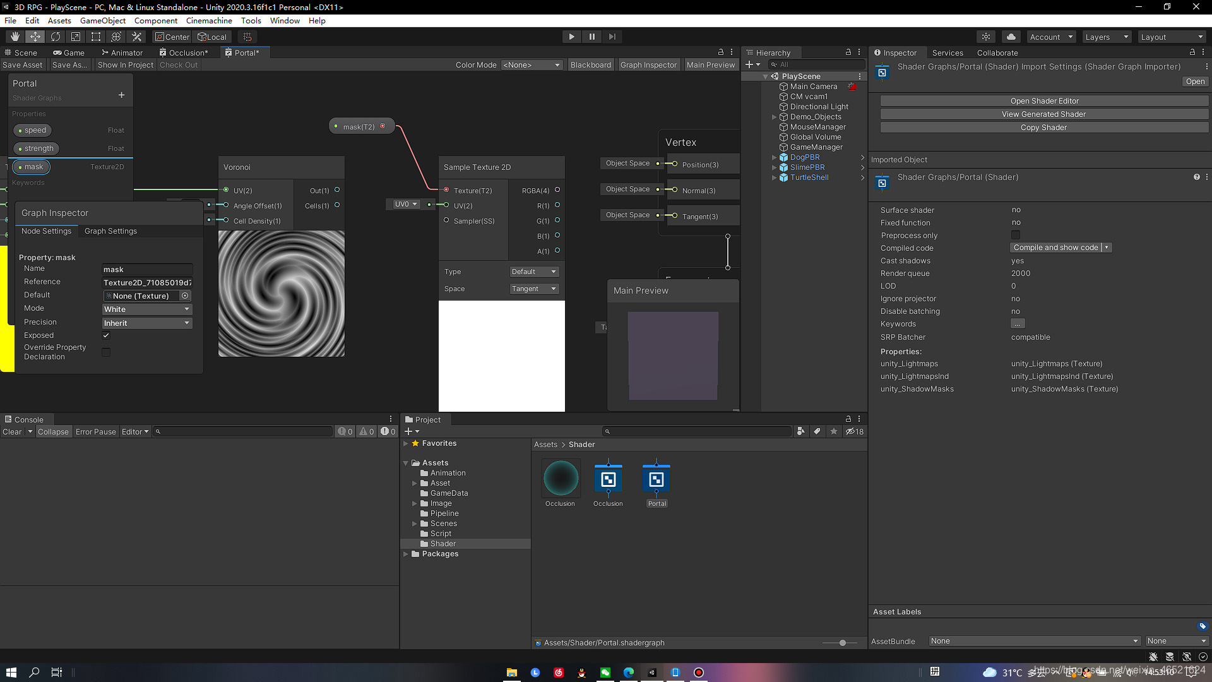The width and height of the screenshot is (1212, 682).
Task: Open the Cinemachine menu
Action: click(209, 20)
